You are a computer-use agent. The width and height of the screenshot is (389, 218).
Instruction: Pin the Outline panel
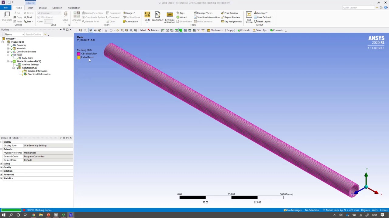(x=64, y=30)
